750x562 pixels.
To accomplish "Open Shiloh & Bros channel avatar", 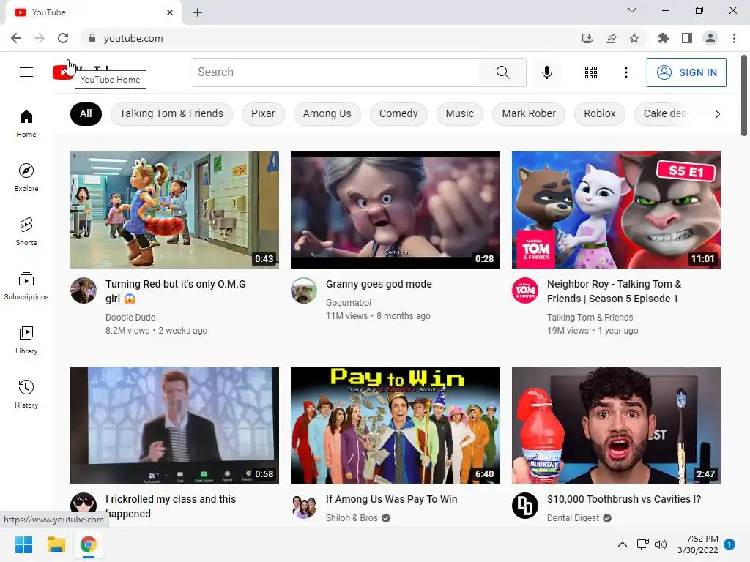I will click(304, 506).
